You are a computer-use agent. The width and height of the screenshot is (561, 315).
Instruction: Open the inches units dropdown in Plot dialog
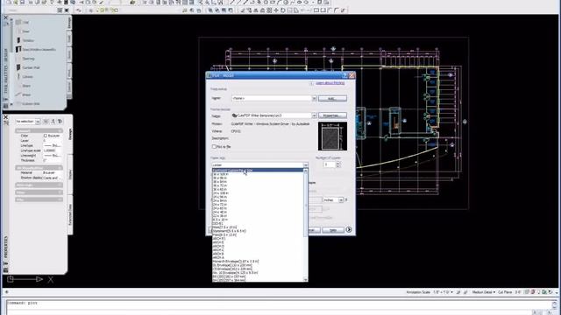pyautogui.click(x=341, y=200)
